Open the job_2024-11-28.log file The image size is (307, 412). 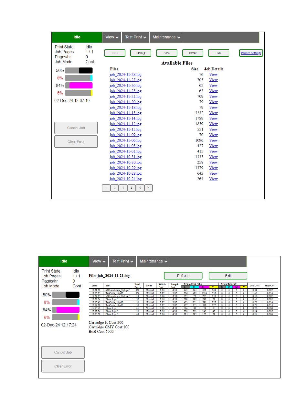pyautogui.click(x=125, y=75)
